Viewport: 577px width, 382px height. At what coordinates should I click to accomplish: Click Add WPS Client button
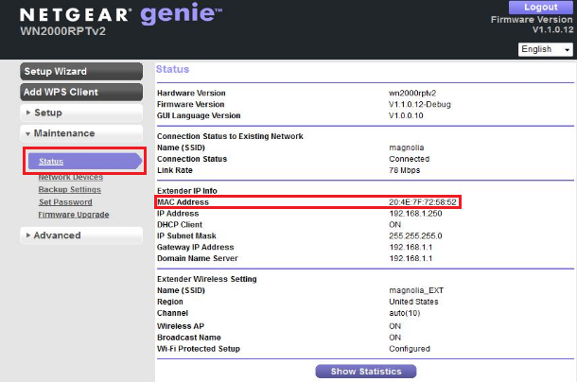81,92
